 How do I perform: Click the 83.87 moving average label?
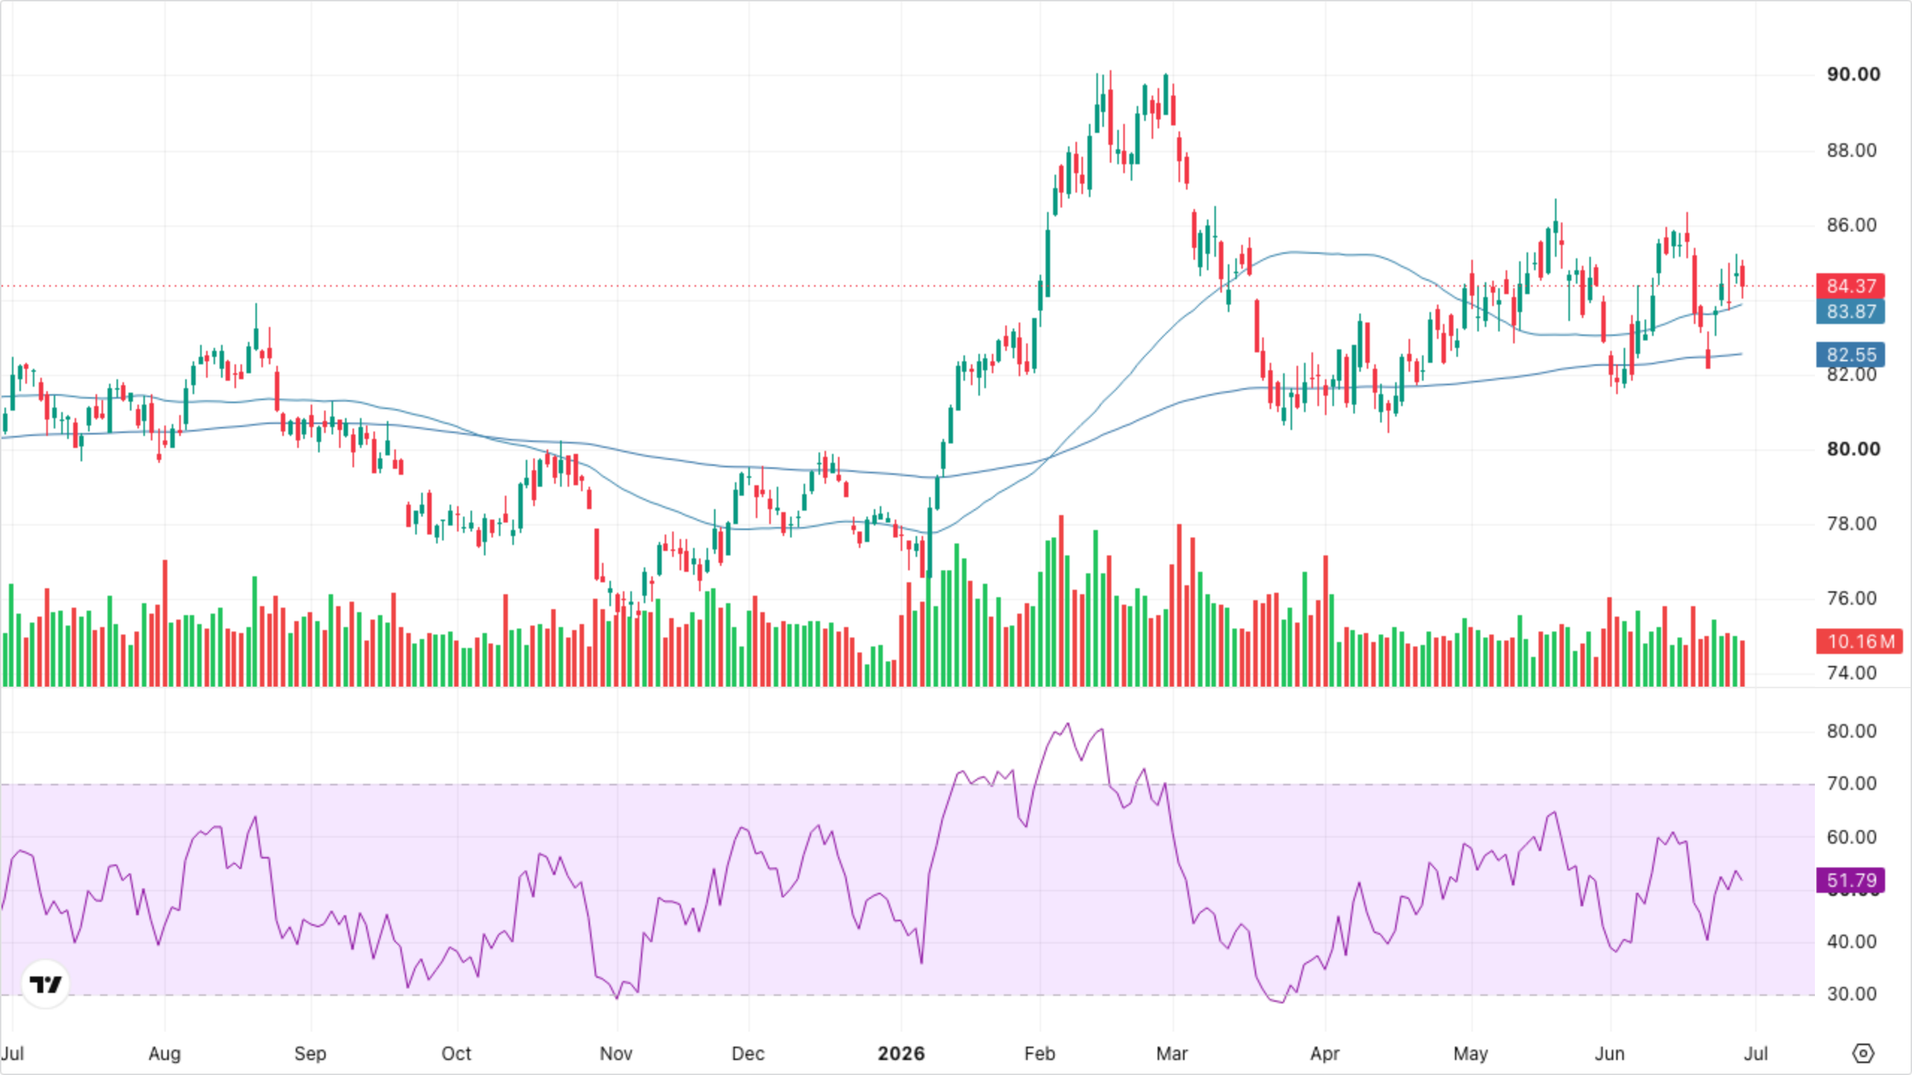coord(1851,311)
